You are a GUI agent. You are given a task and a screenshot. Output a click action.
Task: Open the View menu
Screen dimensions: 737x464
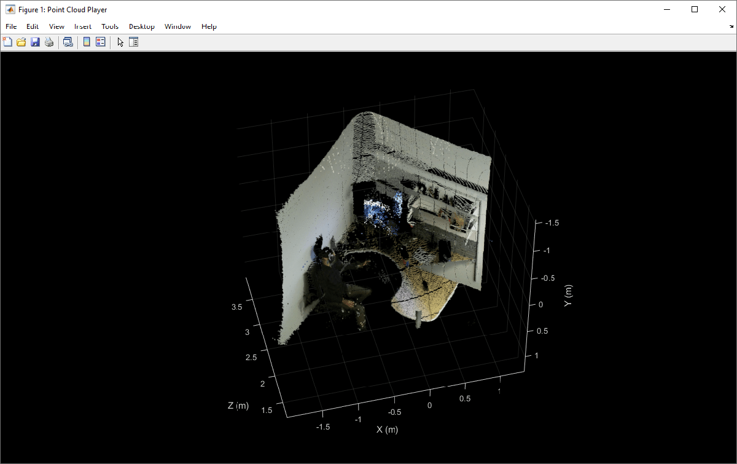coord(57,26)
